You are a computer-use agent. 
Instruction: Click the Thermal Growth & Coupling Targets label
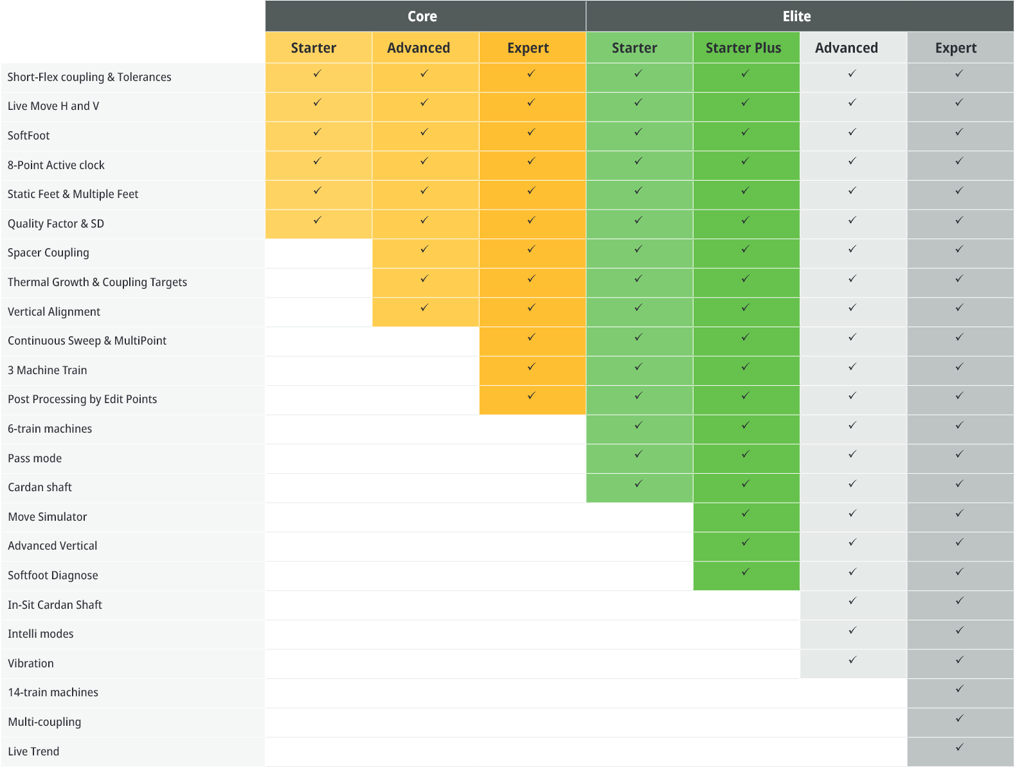97,282
